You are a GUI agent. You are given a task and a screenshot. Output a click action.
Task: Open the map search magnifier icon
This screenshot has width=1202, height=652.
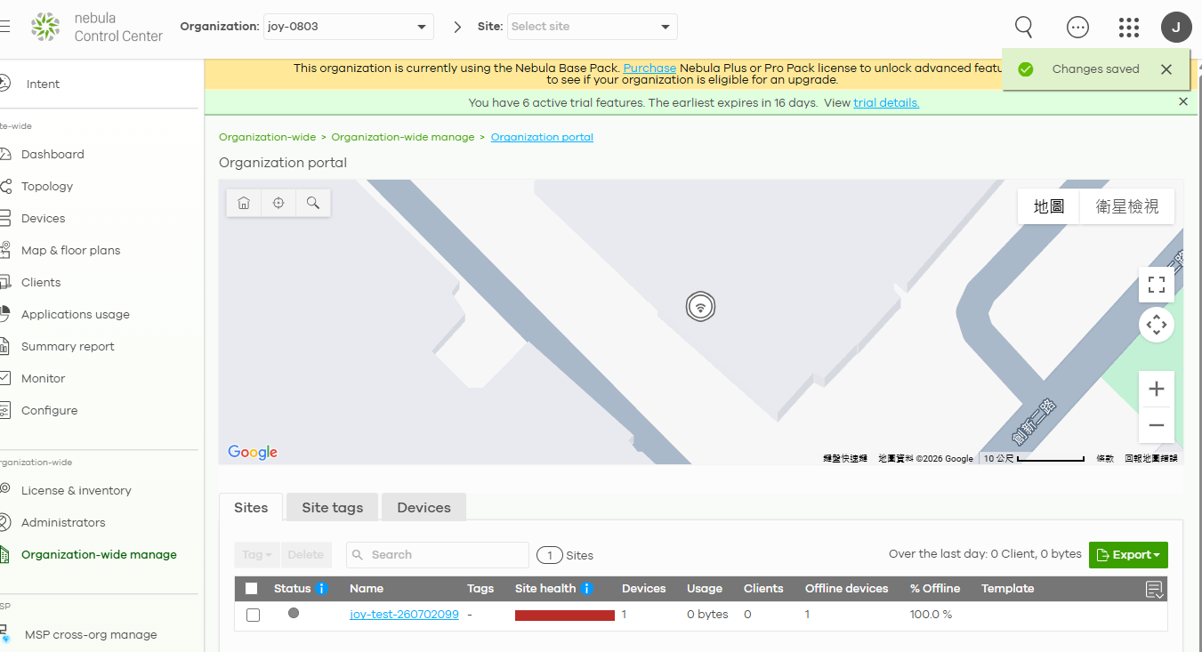tap(313, 203)
